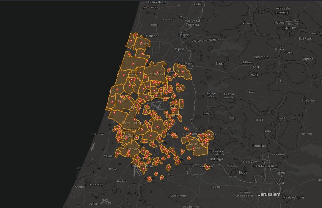Screen dimensions: 322x208
Task: Select the Givat Shemesh label
Action: 178,196
